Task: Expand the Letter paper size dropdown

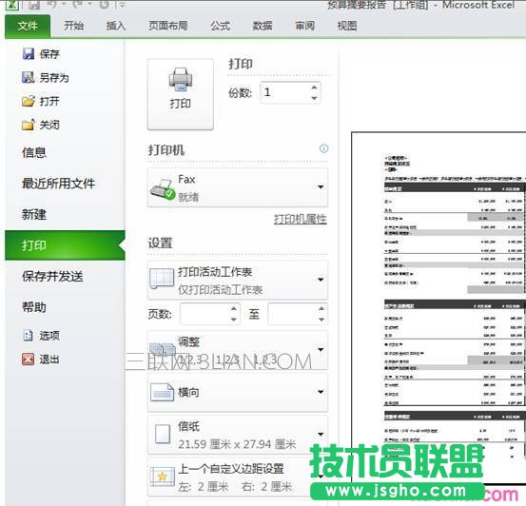Action: coord(321,435)
